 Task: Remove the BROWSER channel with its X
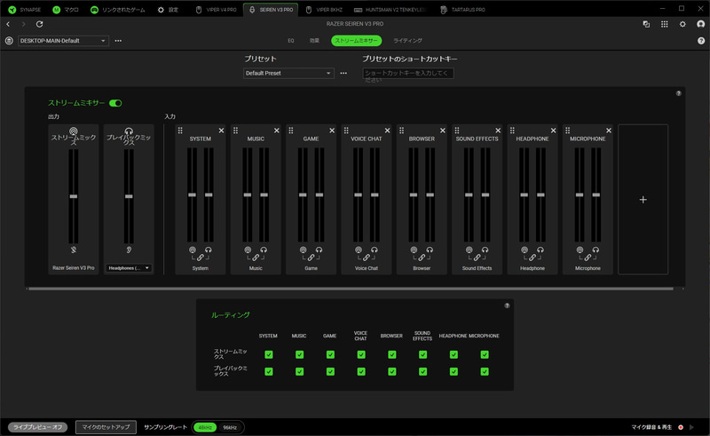click(x=442, y=131)
